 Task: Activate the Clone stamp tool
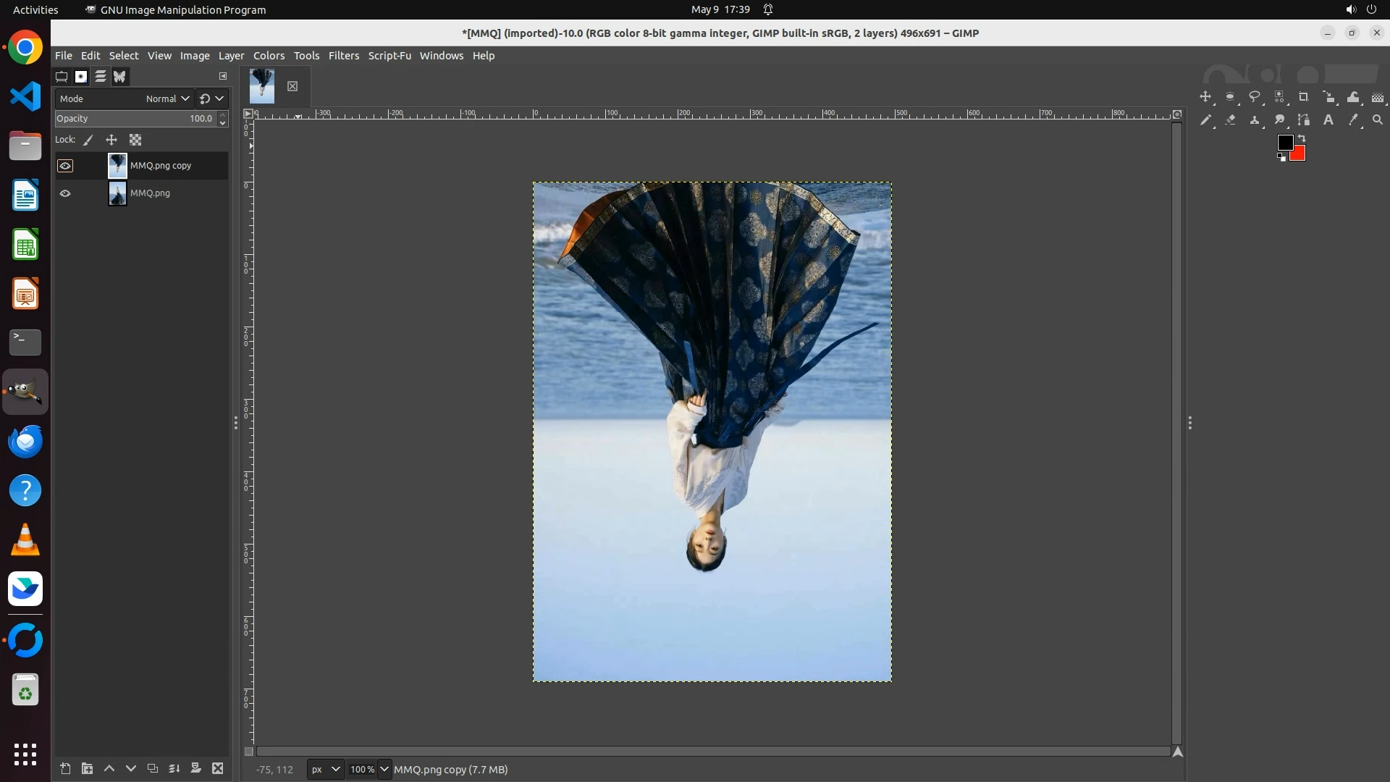[1255, 120]
